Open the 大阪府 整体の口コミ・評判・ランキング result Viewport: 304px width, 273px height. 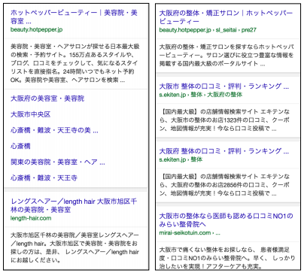(224, 151)
